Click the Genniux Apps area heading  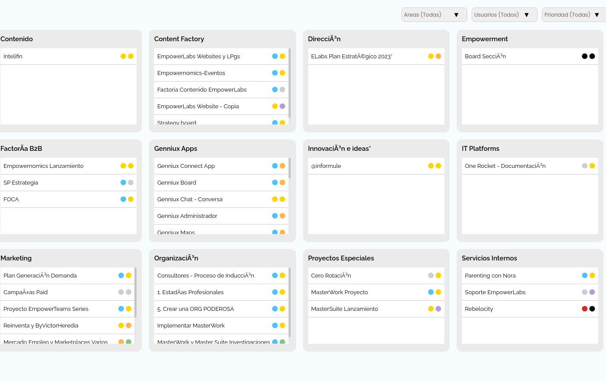176,149
